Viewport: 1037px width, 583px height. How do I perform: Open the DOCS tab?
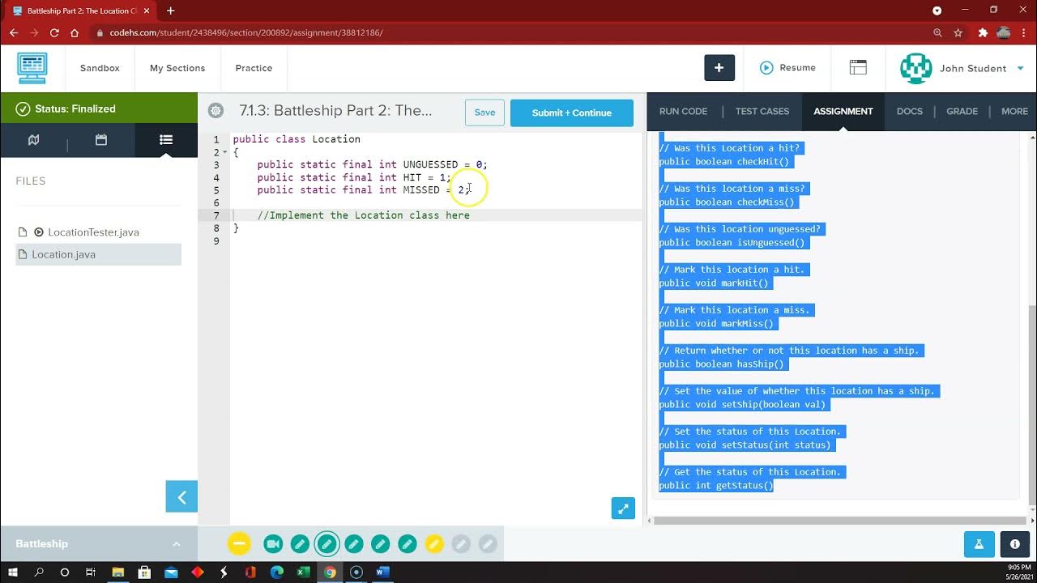(x=910, y=112)
